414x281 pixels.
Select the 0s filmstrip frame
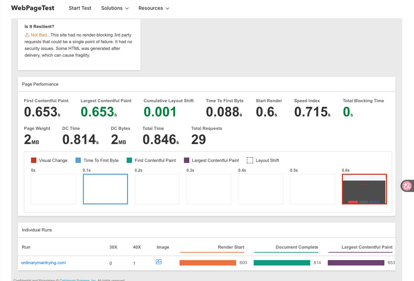click(x=54, y=189)
